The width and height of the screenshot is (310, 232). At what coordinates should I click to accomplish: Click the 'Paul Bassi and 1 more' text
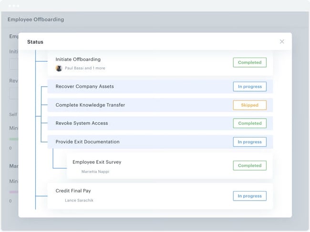[85, 68]
